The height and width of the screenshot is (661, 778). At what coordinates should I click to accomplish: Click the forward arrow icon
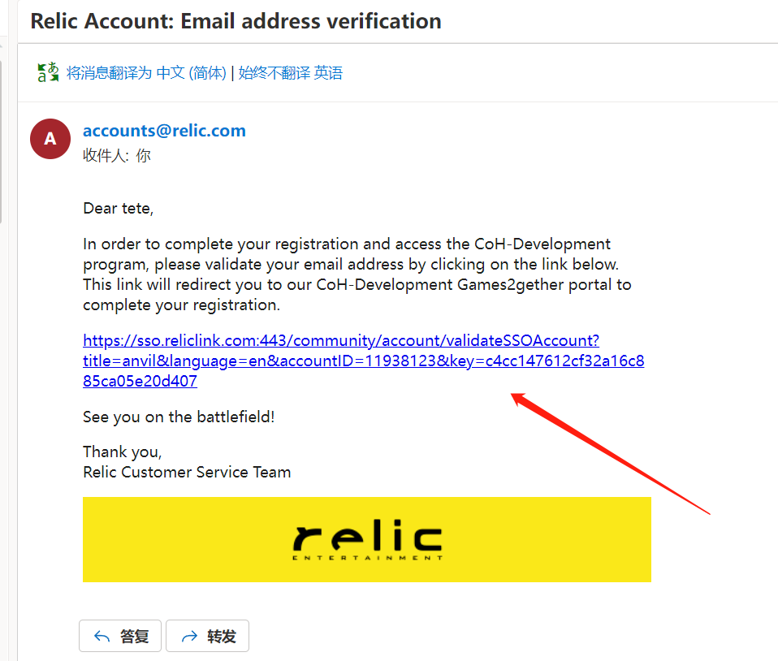(189, 636)
